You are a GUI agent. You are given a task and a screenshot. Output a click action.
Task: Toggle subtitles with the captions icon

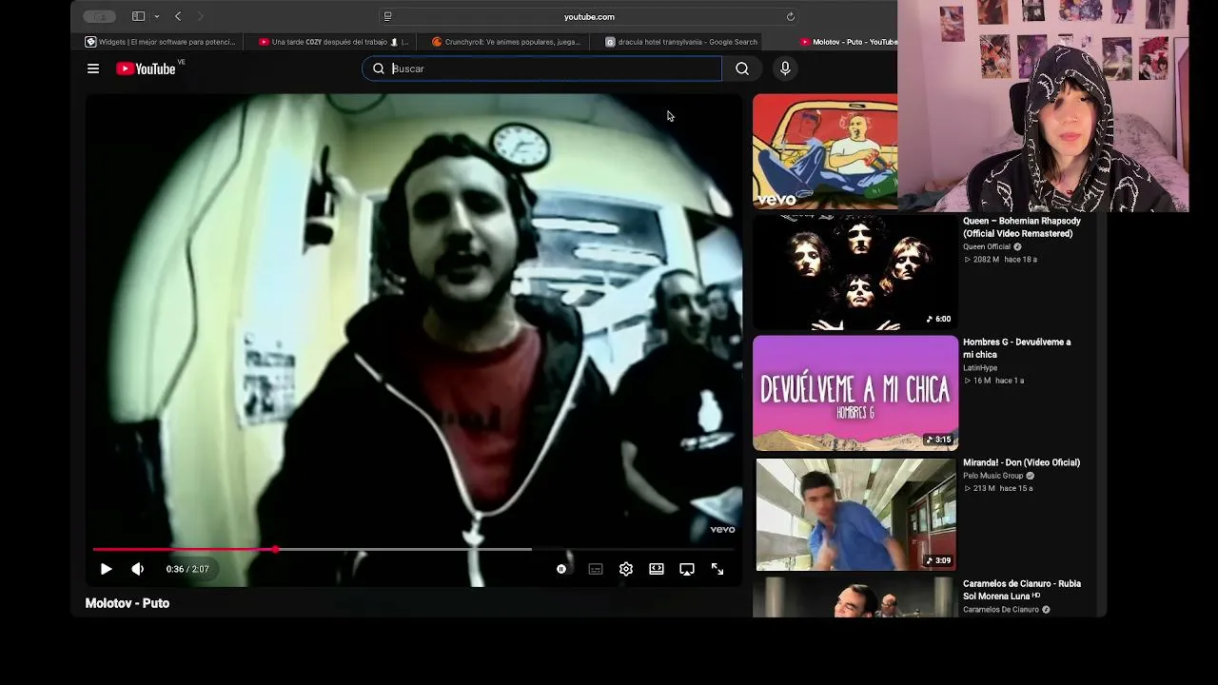[596, 569]
